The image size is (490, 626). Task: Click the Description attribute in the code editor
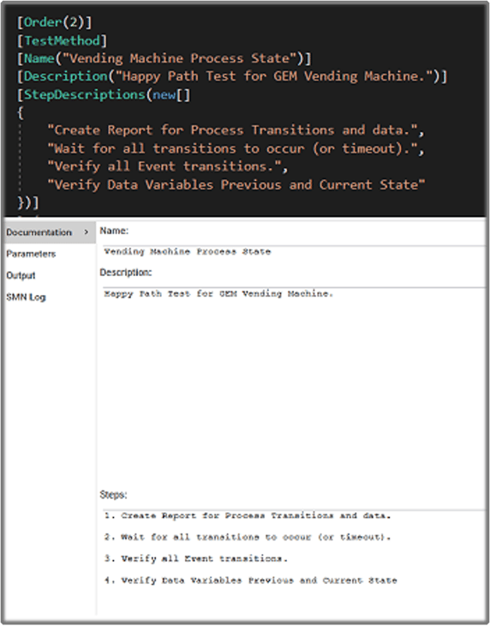point(66,76)
